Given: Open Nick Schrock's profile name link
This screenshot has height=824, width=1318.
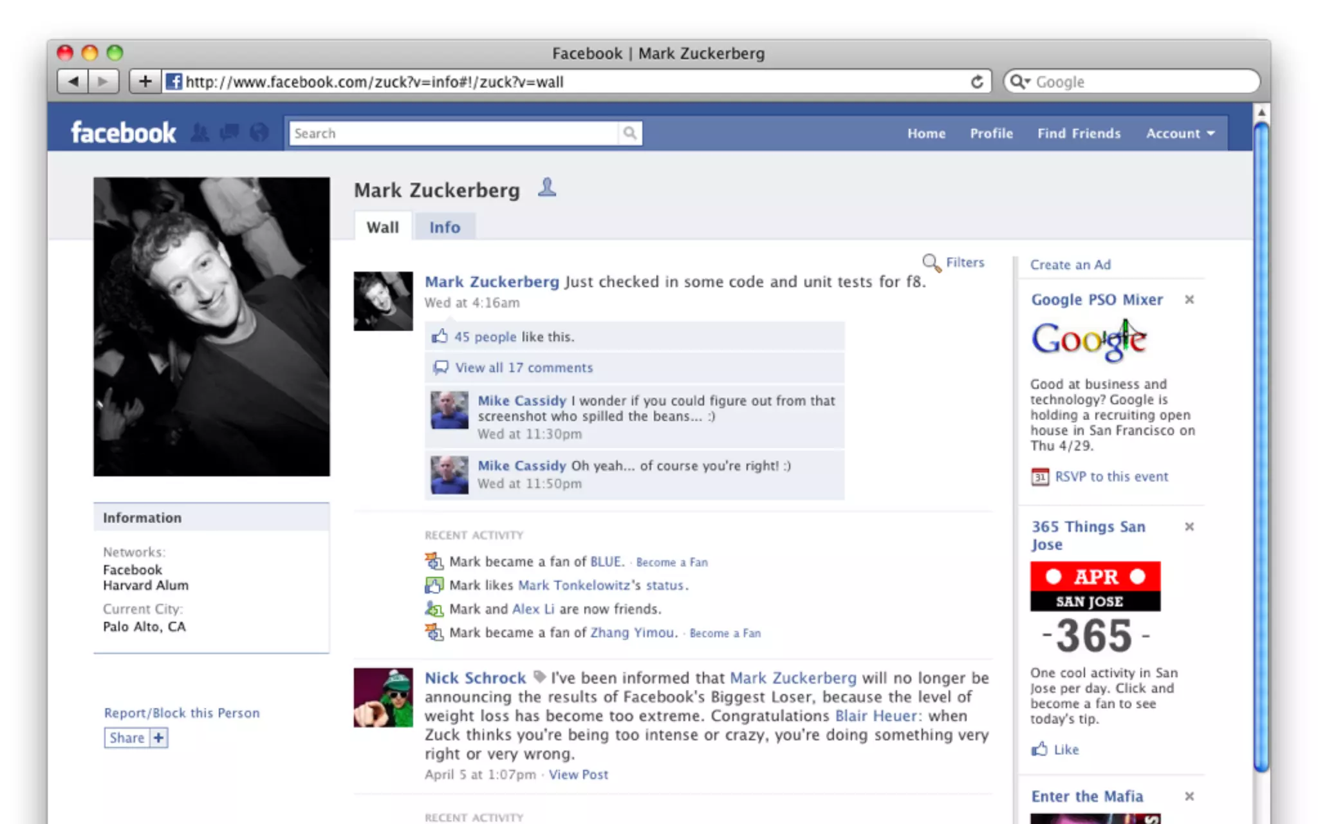Looking at the screenshot, I should click(475, 678).
